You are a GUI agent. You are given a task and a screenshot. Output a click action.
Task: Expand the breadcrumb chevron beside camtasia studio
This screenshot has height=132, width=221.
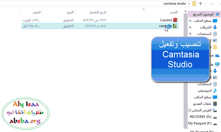pyautogui.click(x=189, y=4)
